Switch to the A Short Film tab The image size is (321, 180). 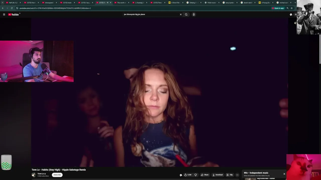pos(176,3)
